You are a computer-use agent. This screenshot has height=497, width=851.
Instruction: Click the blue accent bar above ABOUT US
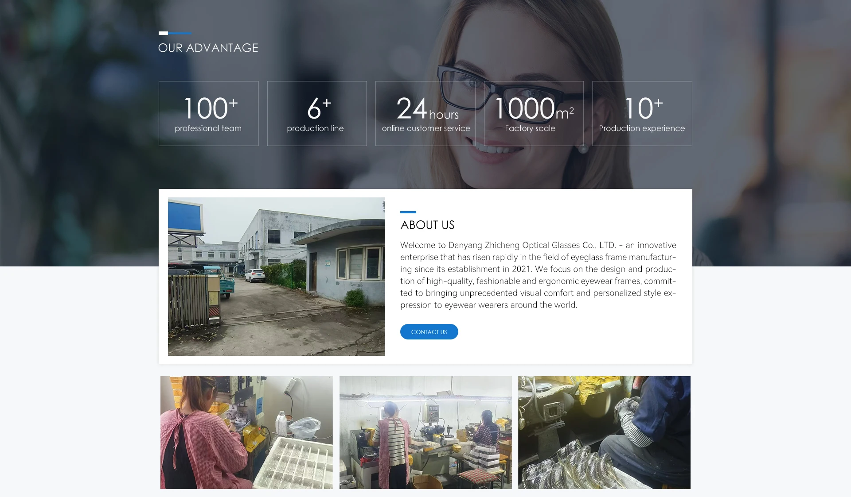408,212
